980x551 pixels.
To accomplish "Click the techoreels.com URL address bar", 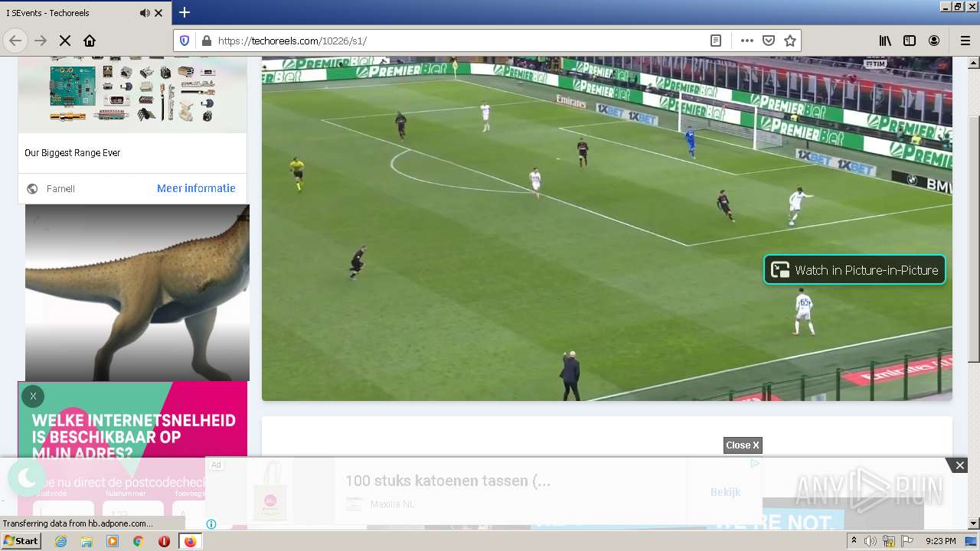I will (x=459, y=41).
